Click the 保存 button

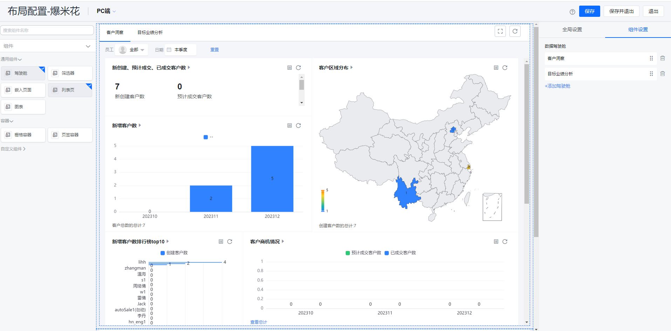[x=590, y=11]
